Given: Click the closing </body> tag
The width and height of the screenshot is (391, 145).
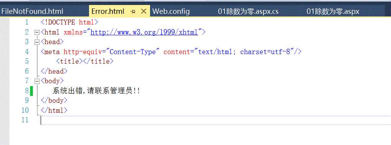Looking at the screenshot, I should 54,101.
